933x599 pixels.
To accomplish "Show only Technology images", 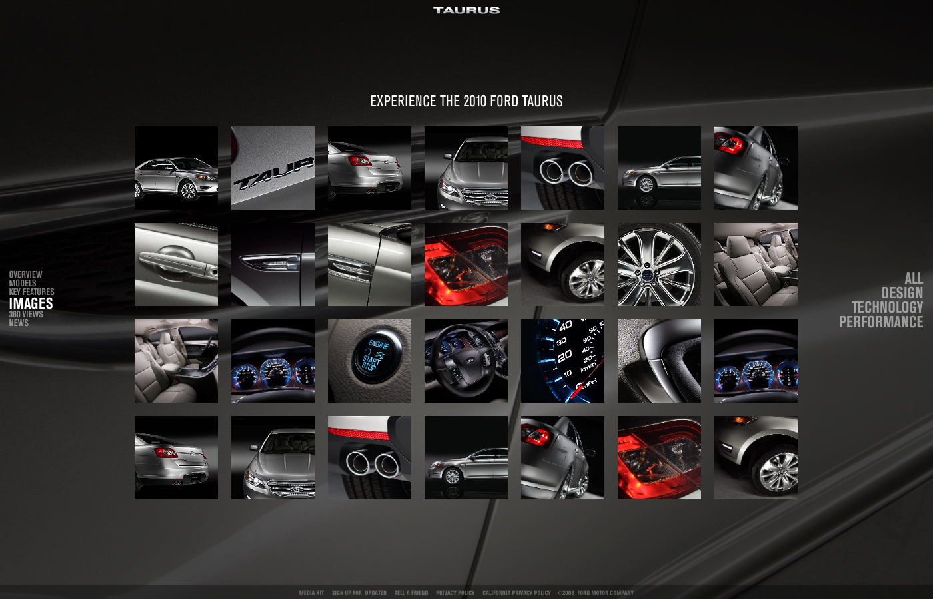I will click(887, 307).
